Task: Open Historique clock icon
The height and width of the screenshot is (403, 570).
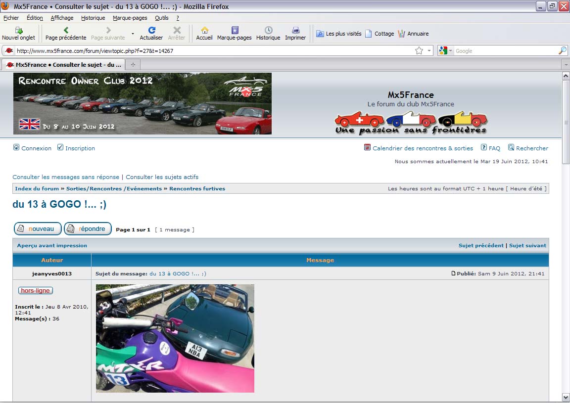Action: [268, 30]
